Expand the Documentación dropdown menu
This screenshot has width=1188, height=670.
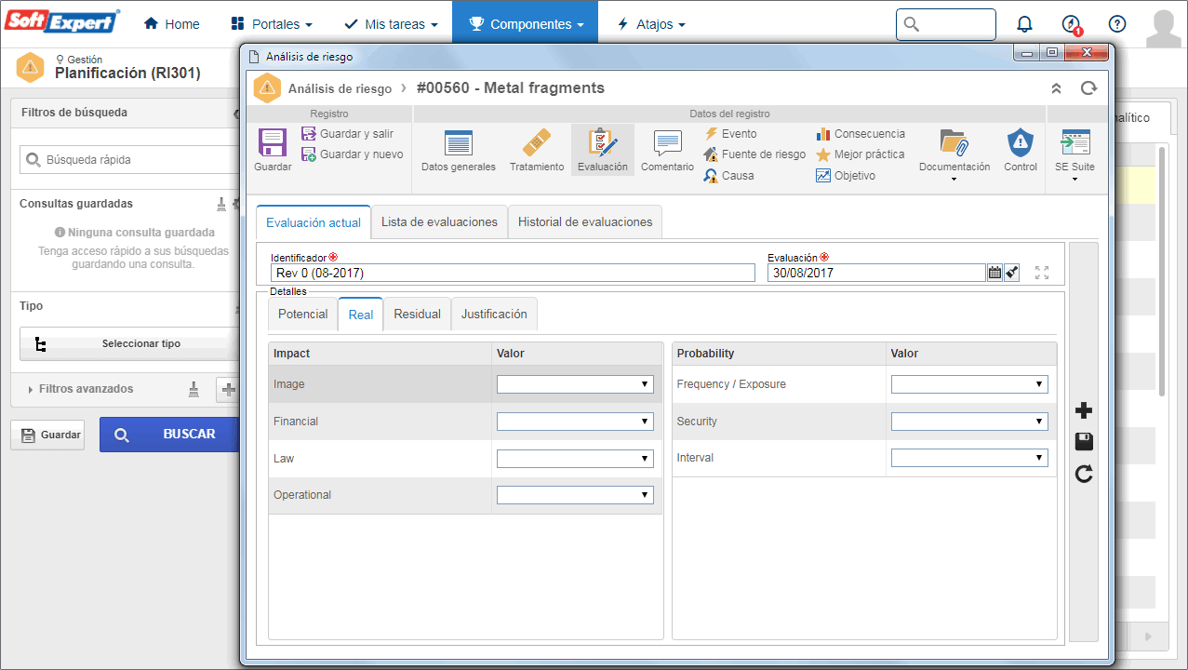[x=954, y=154]
